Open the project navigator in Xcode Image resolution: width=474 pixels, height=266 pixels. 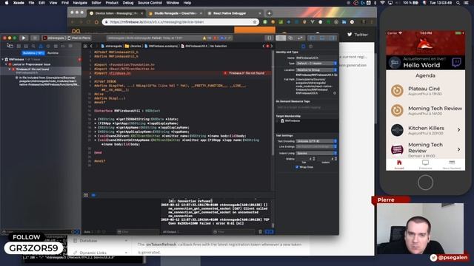pyautogui.click(x=10, y=46)
